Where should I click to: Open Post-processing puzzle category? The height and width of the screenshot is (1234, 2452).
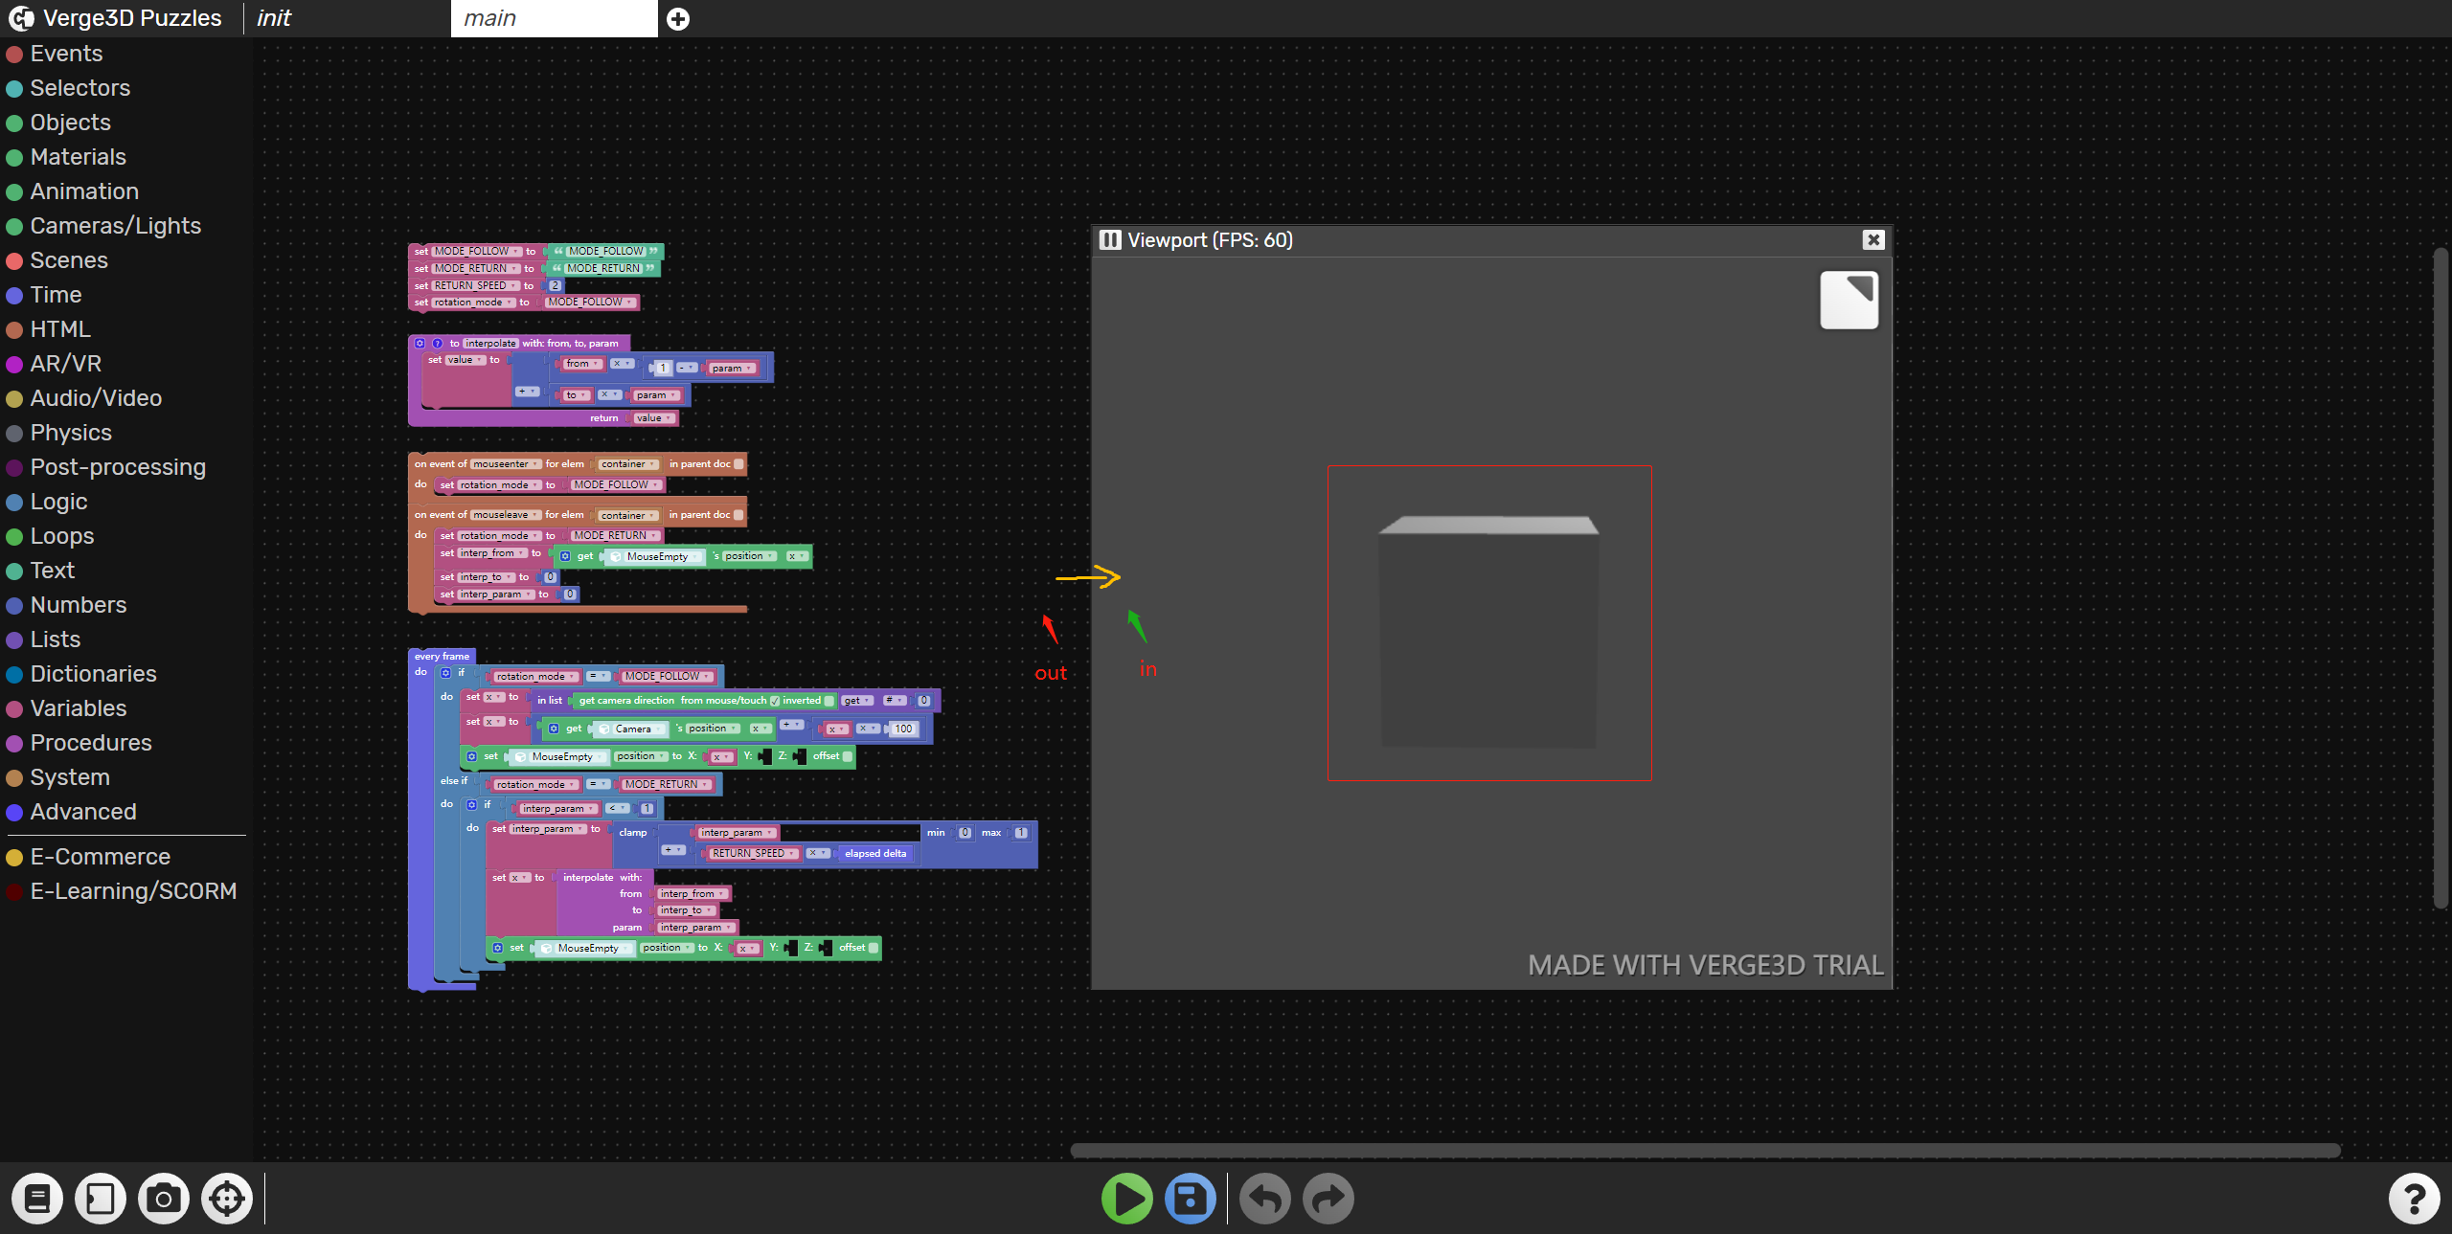[x=118, y=467]
